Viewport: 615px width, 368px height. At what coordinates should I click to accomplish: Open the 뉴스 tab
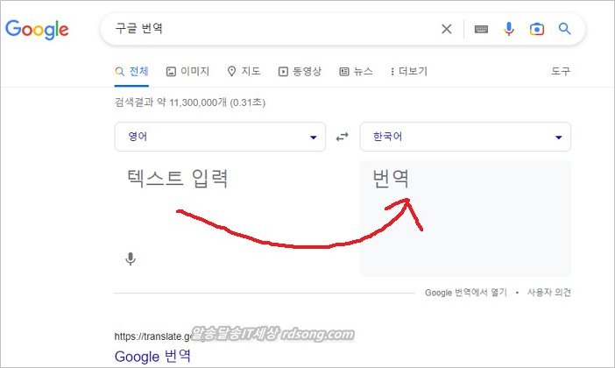(x=356, y=71)
